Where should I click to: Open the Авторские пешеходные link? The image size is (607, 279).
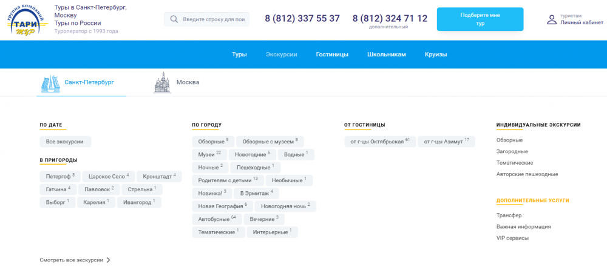527,174
